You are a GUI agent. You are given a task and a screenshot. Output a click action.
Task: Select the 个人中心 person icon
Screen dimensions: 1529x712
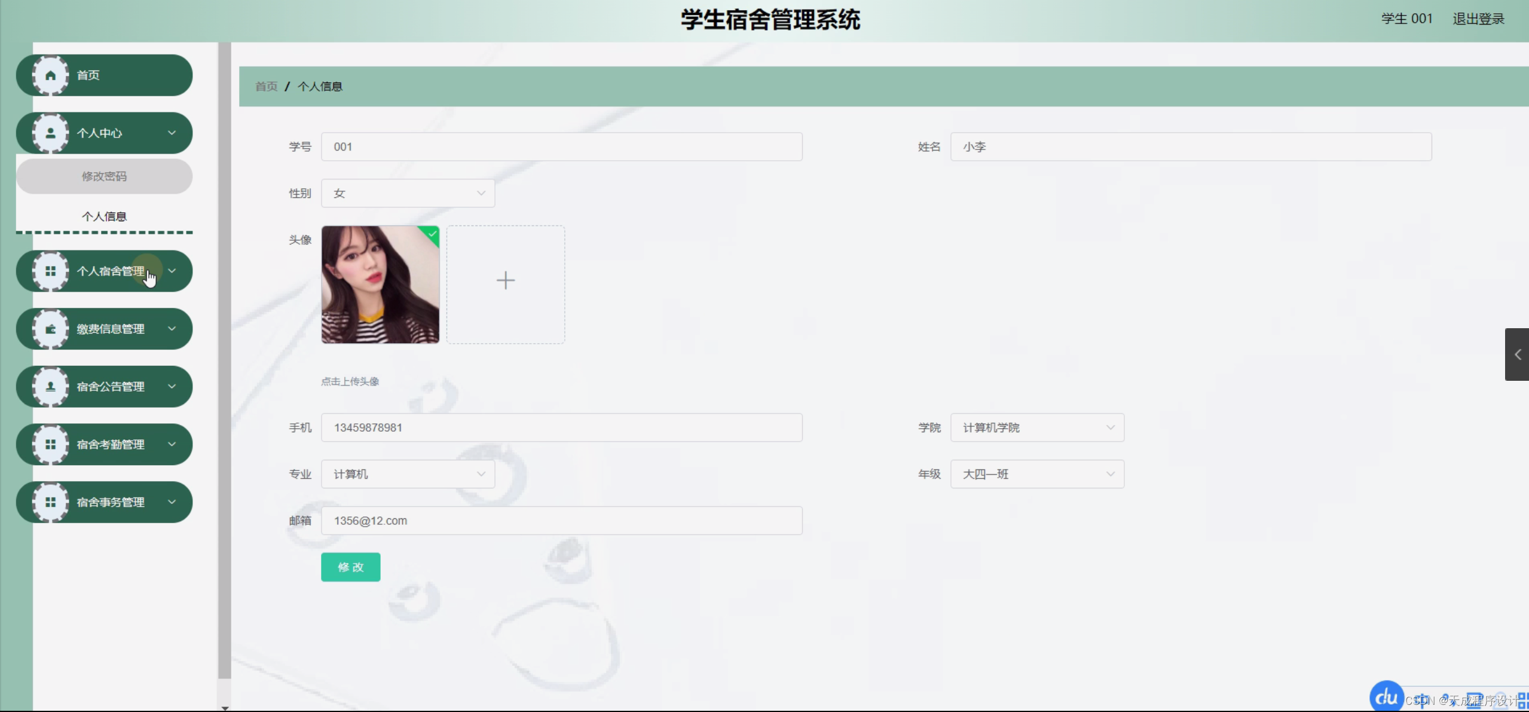50,133
